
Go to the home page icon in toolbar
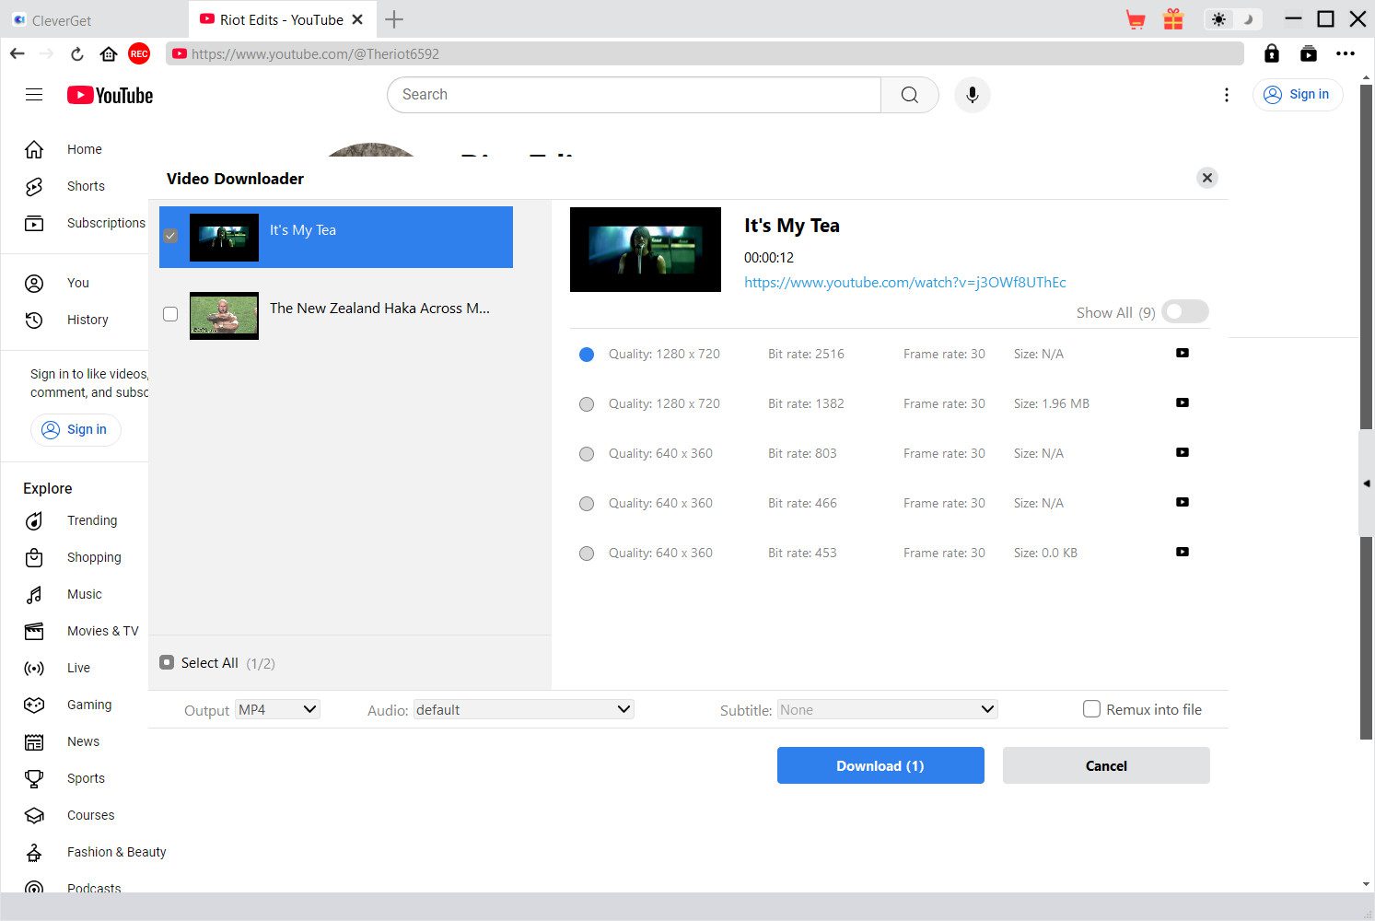(109, 54)
